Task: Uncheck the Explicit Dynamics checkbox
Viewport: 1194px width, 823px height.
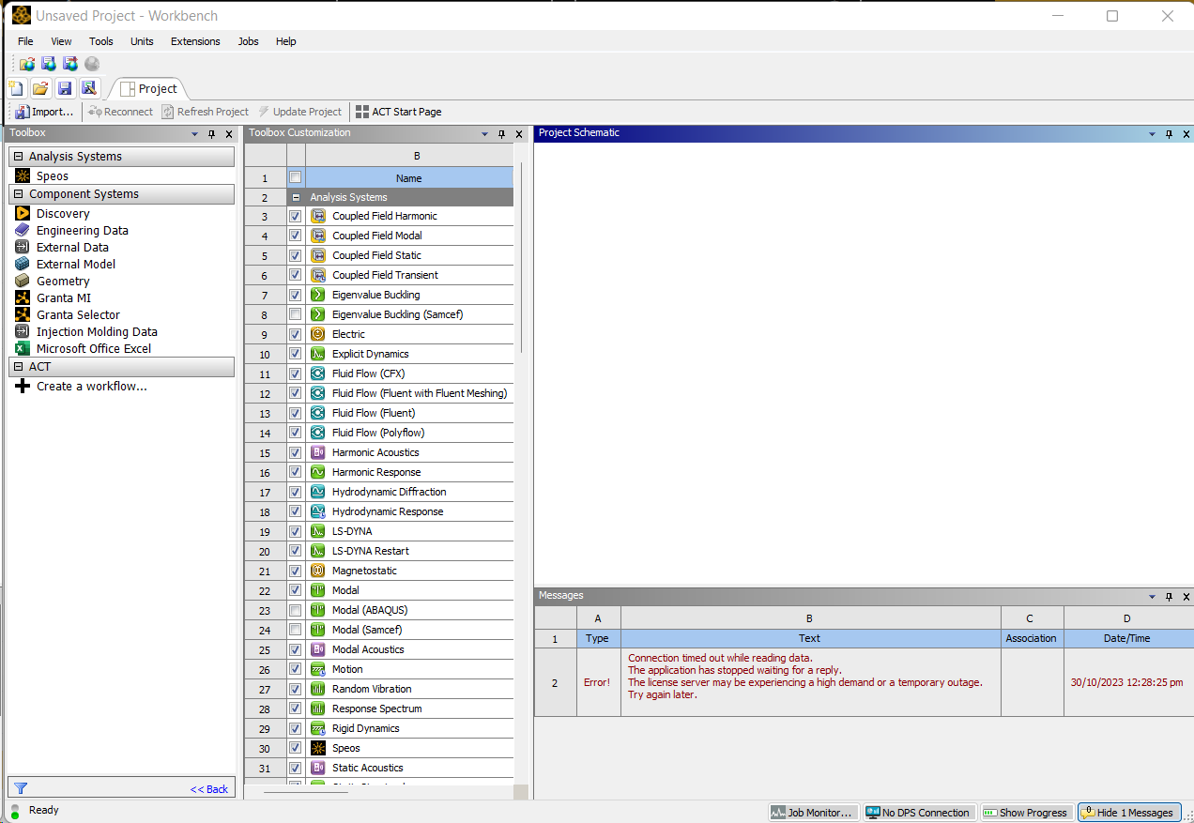Action: 296,354
